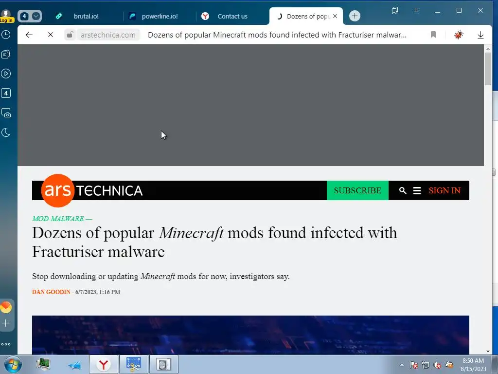498x374 pixels.
Task: Click the article headline about Minecraft mods
Action: click(x=214, y=243)
